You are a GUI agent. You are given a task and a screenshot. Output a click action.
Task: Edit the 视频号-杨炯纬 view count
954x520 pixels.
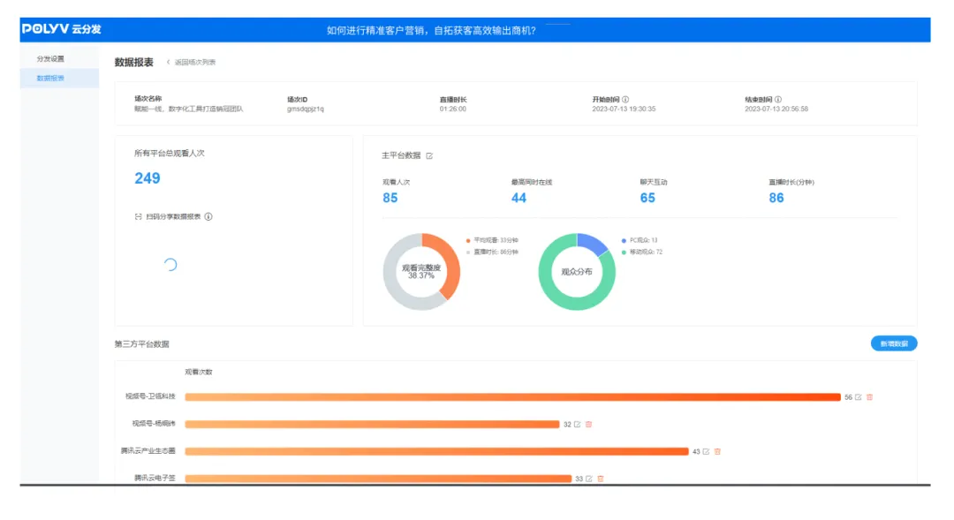click(578, 425)
